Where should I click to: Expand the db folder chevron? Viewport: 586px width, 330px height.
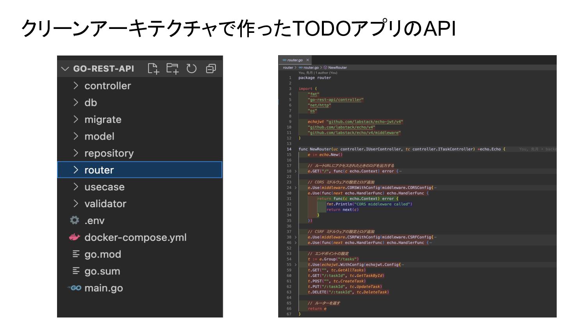point(76,102)
